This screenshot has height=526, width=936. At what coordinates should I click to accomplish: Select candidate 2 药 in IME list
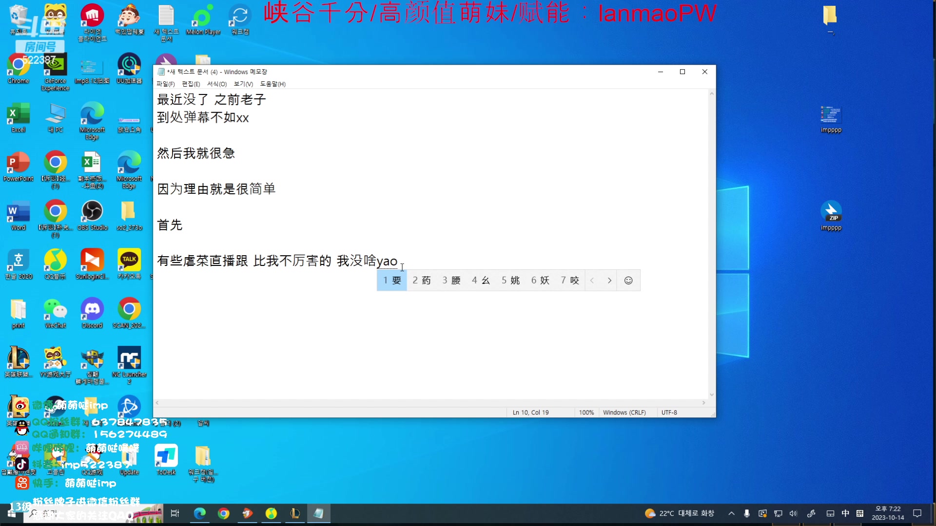[x=422, y=281]
